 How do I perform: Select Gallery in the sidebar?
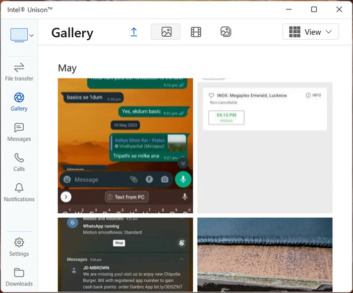(x=19, y=102)
